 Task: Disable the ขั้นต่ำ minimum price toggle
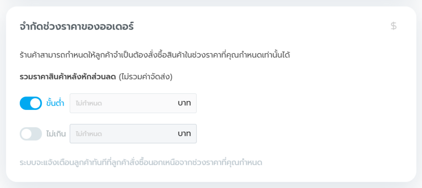click(x=31, y=103)
